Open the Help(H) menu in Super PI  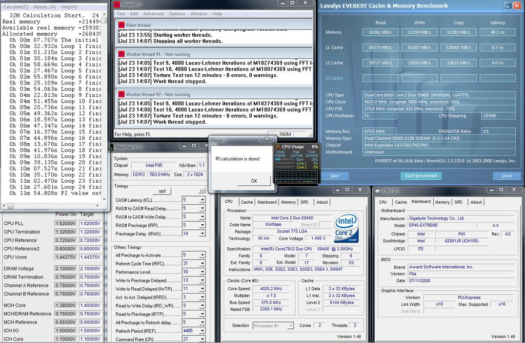pyautogui.click(x=69, y=7)
